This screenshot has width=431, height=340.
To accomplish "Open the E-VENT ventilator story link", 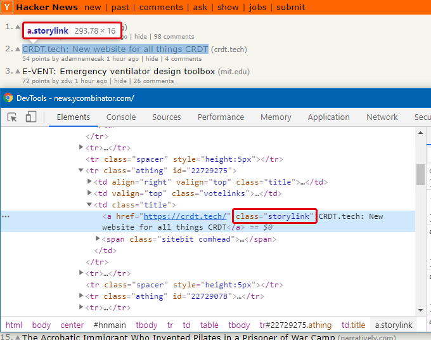I will tap(119, 72).
